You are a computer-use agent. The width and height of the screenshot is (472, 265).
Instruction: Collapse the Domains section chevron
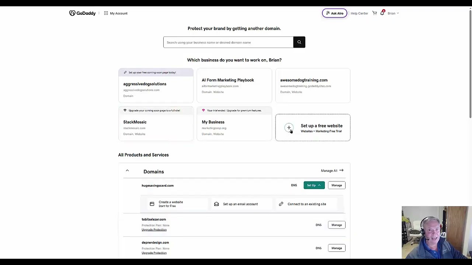tap(127, 171)
